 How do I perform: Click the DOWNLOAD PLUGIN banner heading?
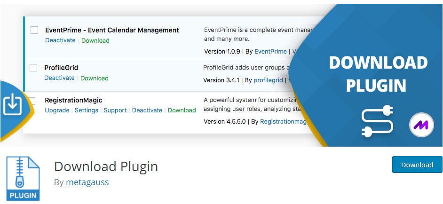tap(378, 74)
